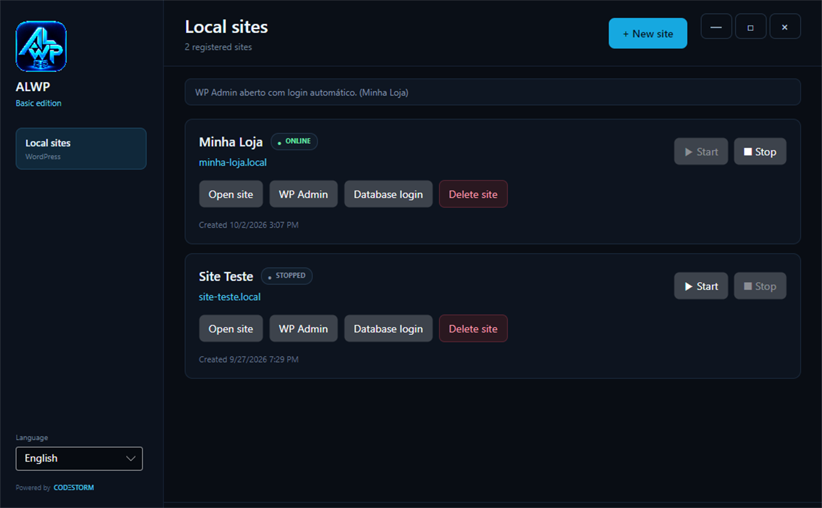822x508 pixels.
Task: Start the Site Teste site
Action: click(701, 286)
